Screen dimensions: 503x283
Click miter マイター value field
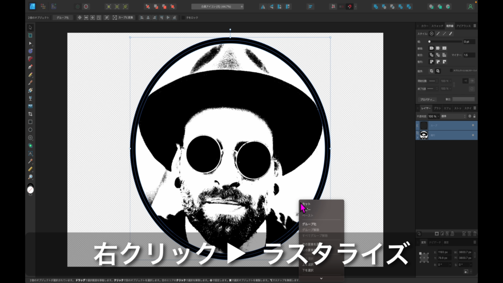pyautogui.click(x=469, y=55)
